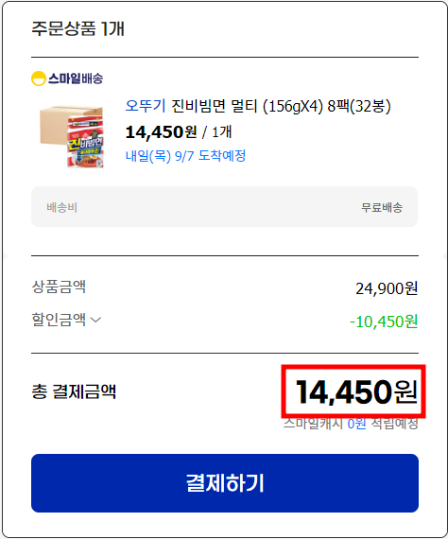
Task: Open the 진비빔면 product thumbnail image
Action: click(x=72, y=136)
